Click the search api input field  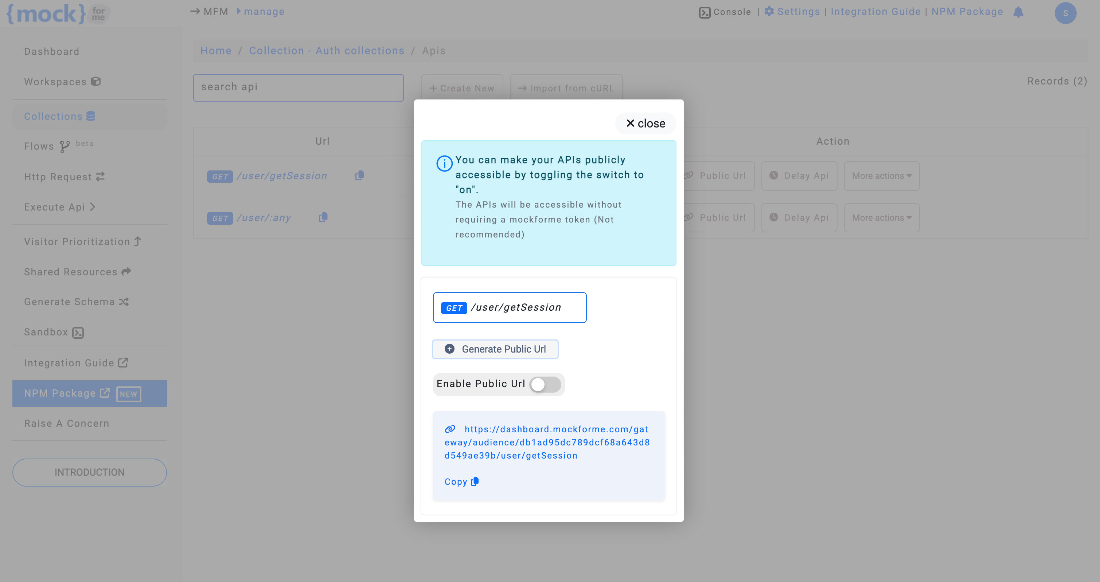[x=298, y=87]
